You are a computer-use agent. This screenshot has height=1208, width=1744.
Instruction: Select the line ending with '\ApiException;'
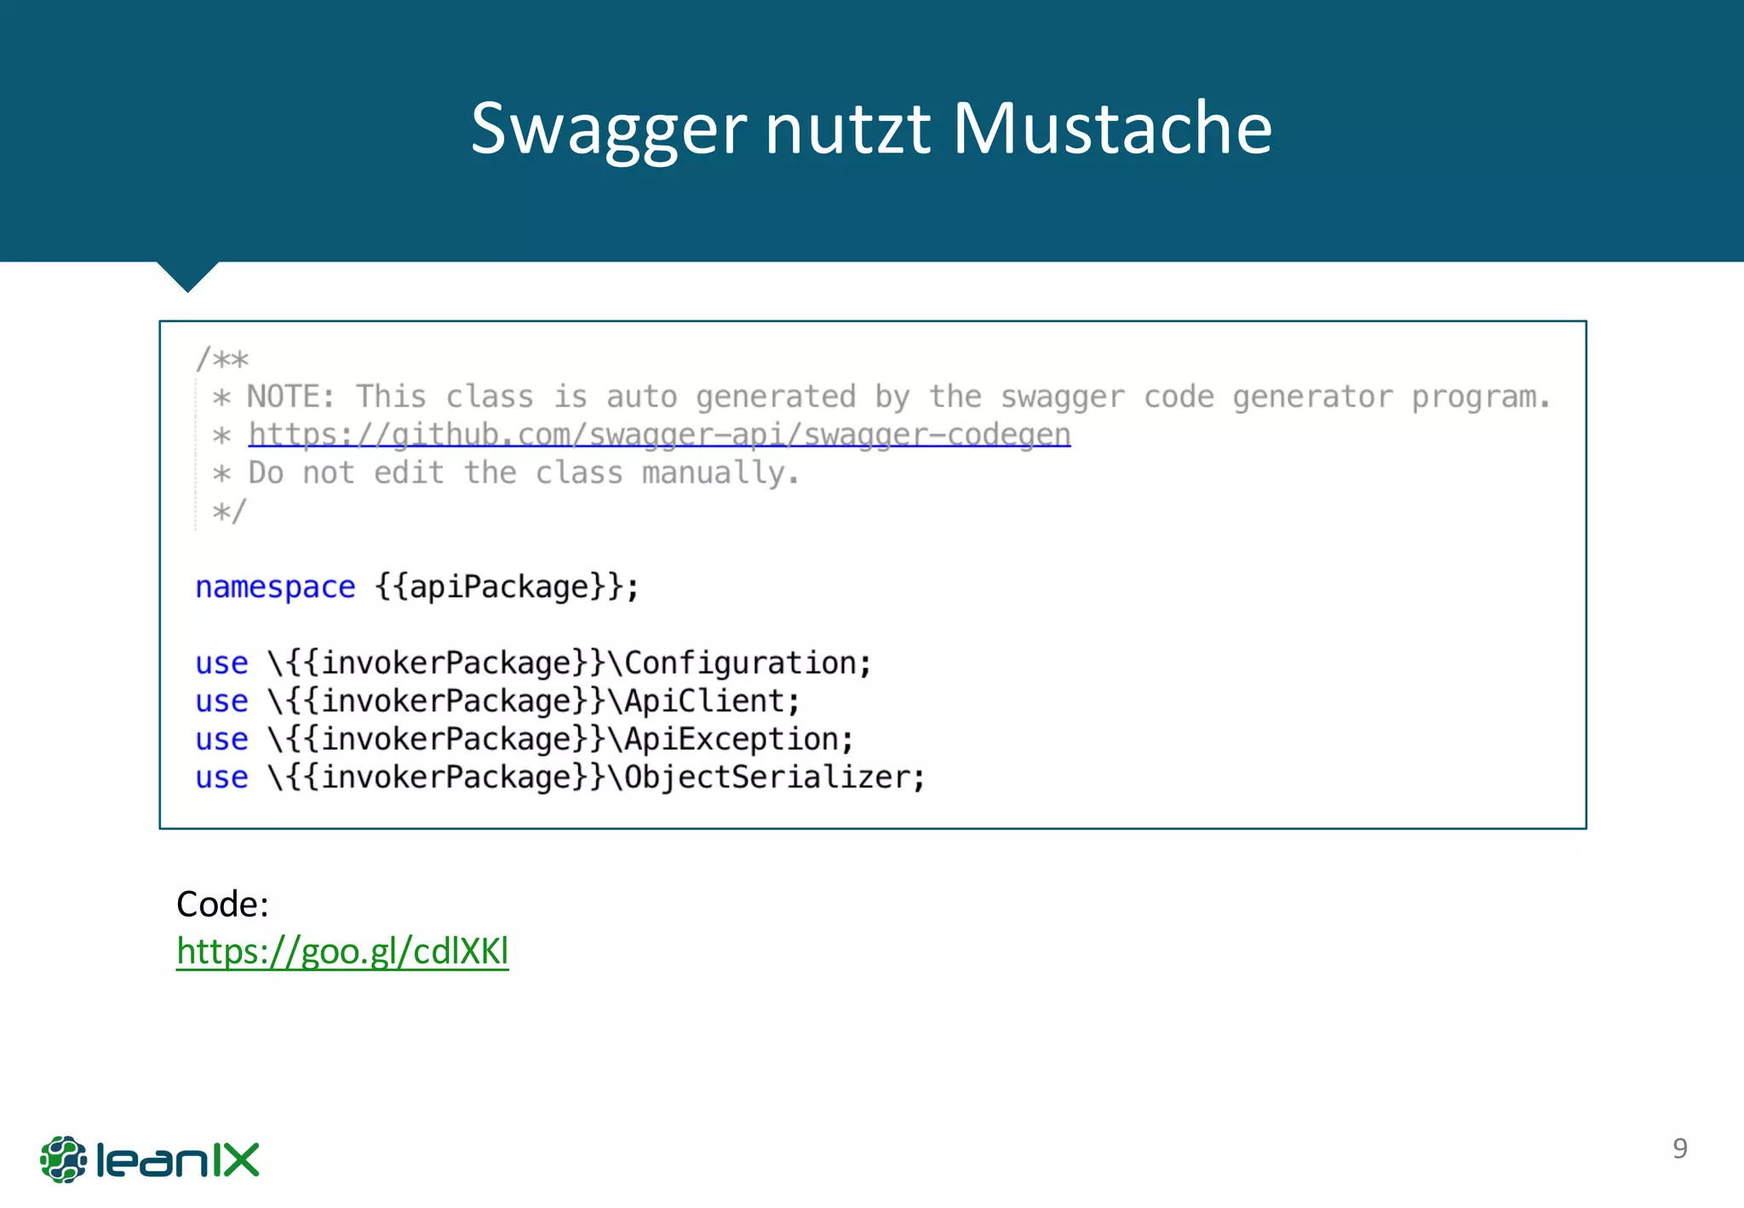(525, 739)
